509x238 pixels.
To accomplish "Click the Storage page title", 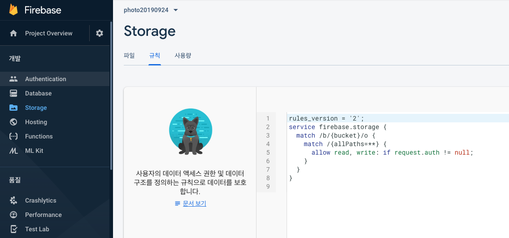I will 150,31.
